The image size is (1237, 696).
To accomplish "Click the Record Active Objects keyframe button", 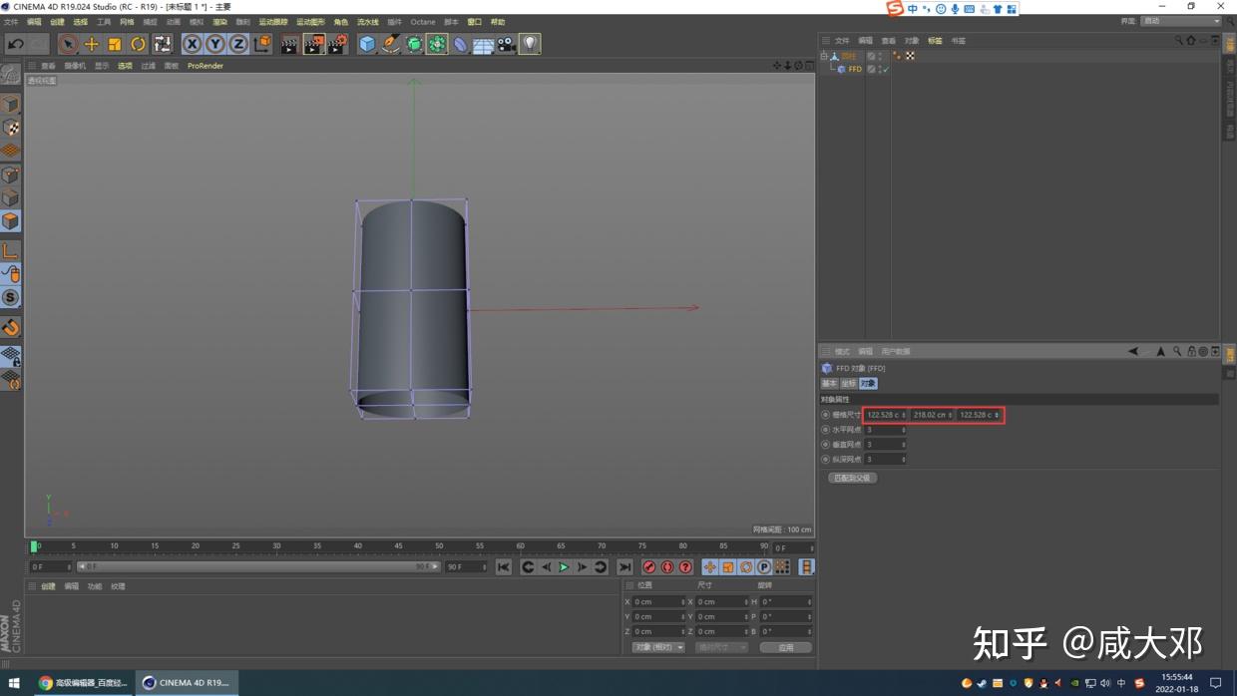I will coord(649,567).
